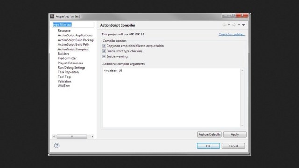Confirm with the OK button
Image resolution: width=299 pixels, height=168 pixels.
[x=208, y=146]
